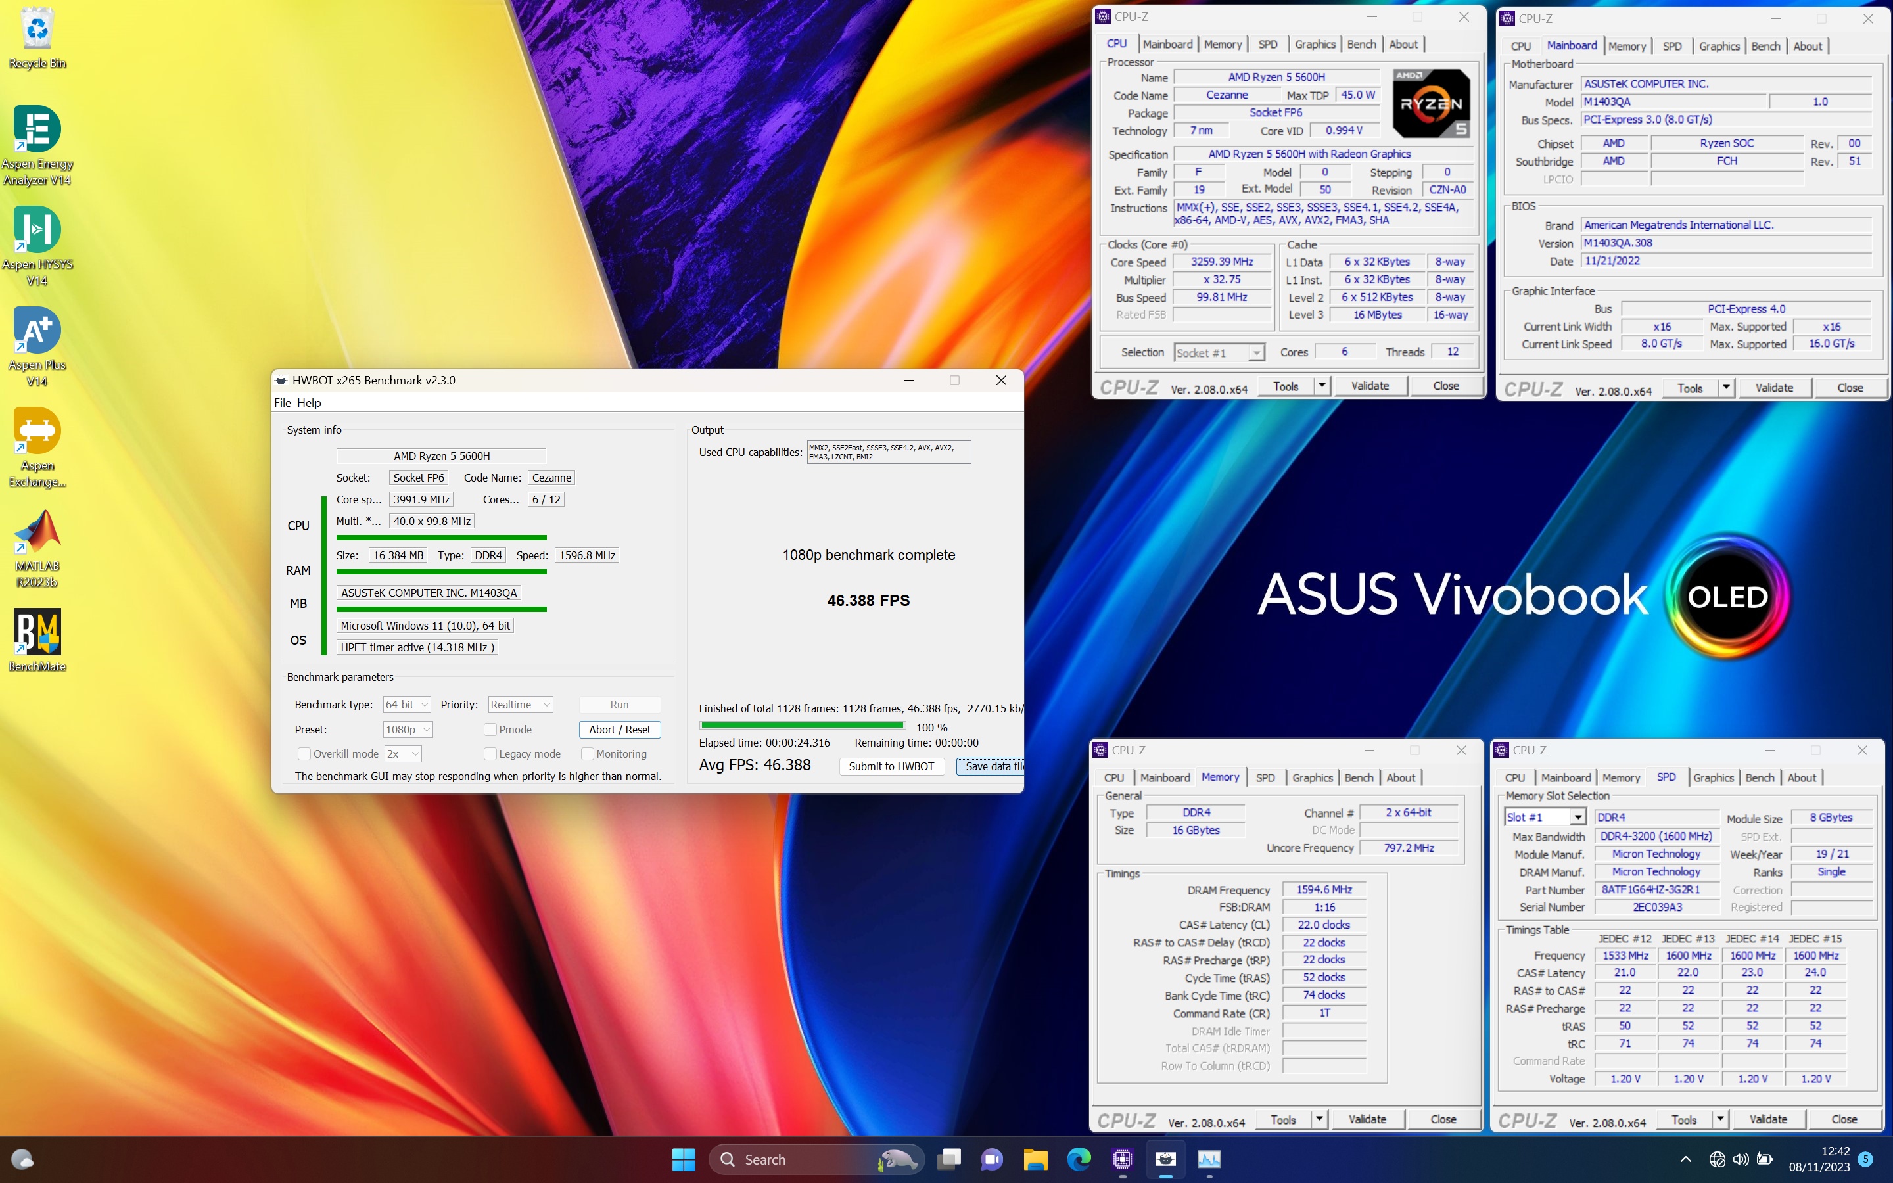Expand Tools arrow in CPU-Z SPD window
The width and height of the screenshot is (1893, 1183).
(x=1719, y=1119)
